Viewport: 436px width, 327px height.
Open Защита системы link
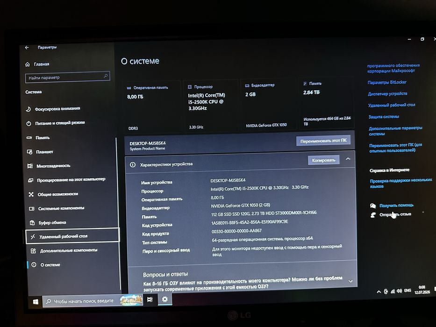click(x=384, y=117)
